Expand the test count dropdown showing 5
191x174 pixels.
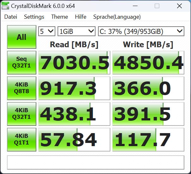[x=47, y=31]
